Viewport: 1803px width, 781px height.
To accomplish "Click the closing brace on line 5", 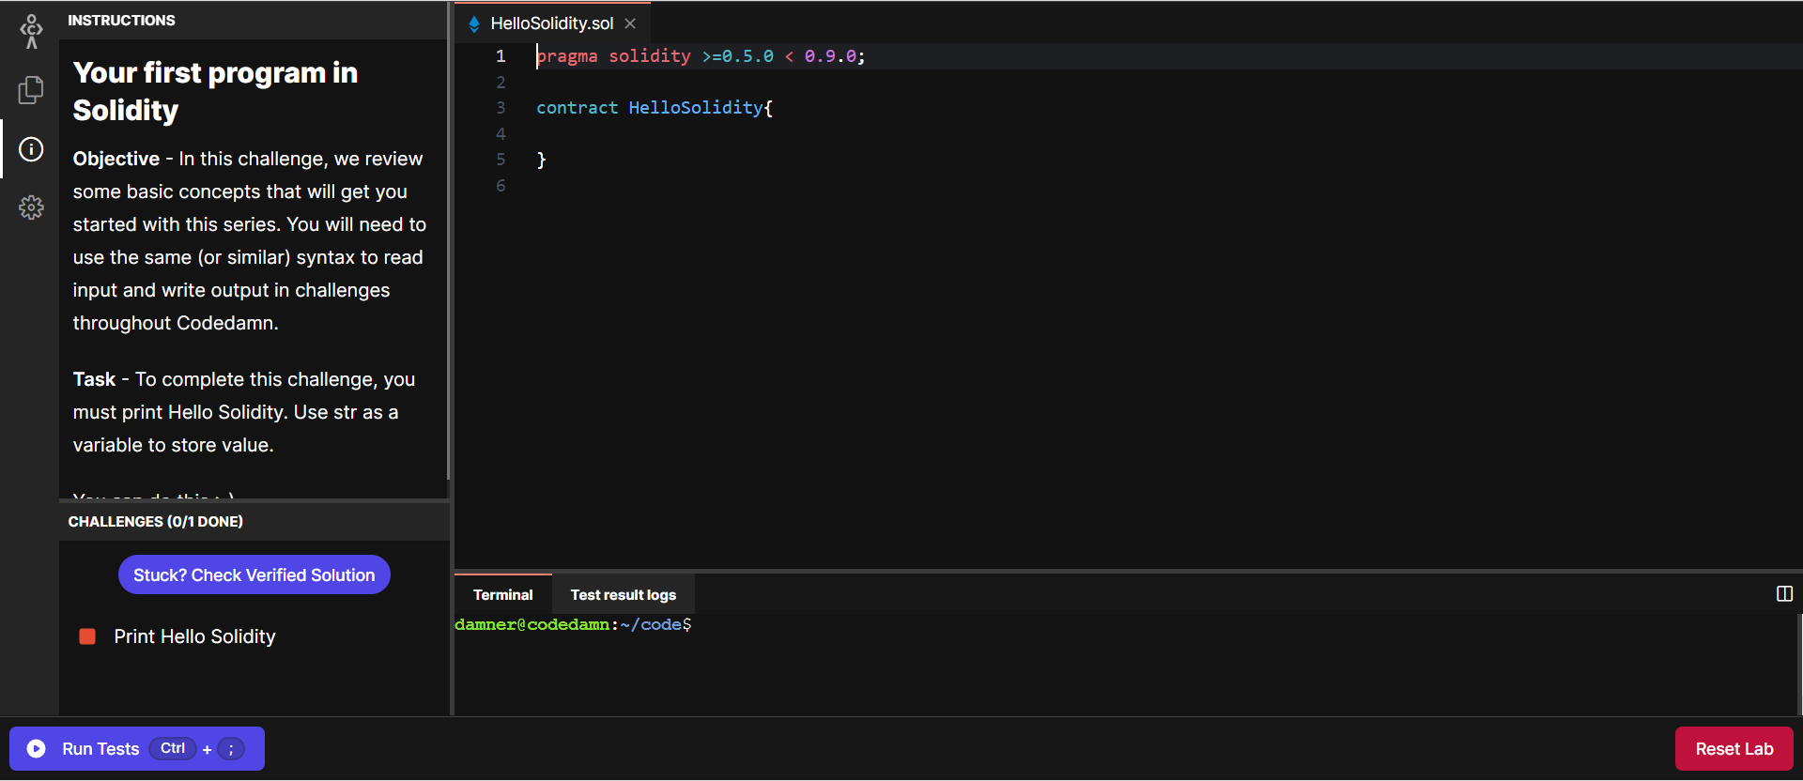I will [542, 160].
